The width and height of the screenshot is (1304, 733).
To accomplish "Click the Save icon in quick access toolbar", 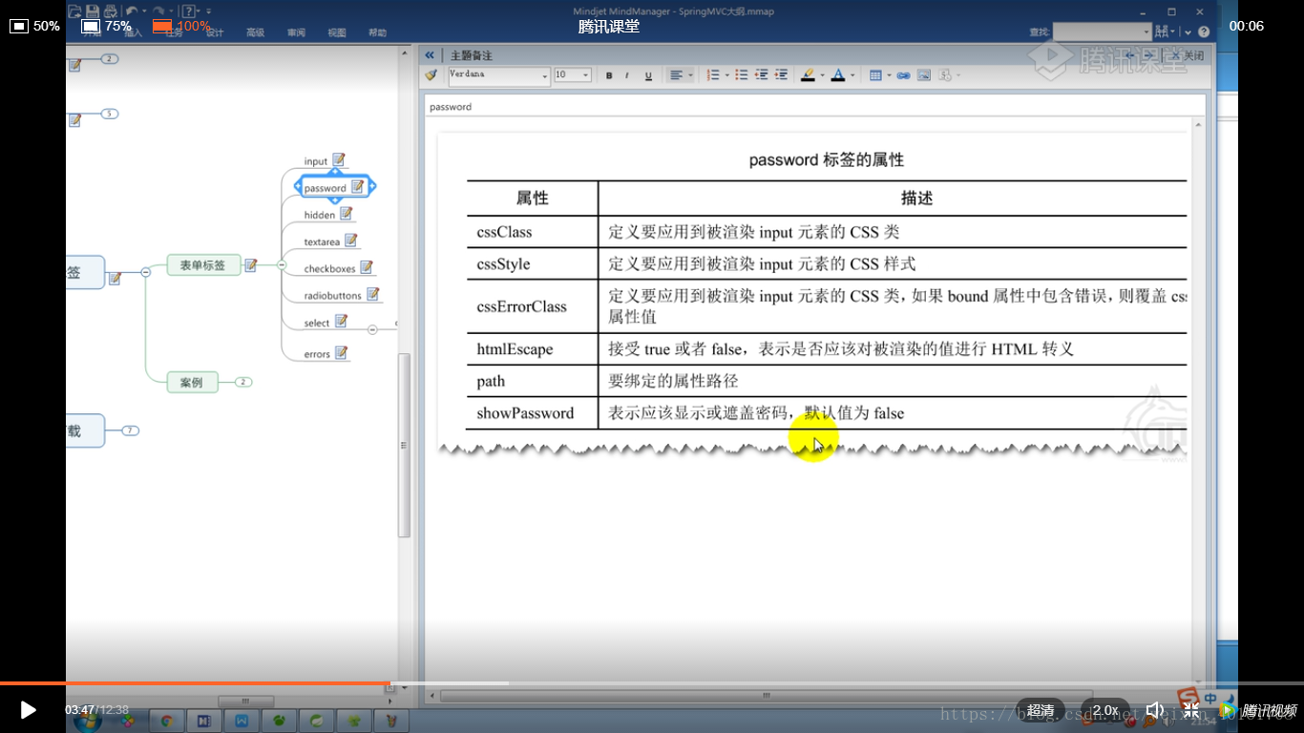I will point(92,11).
